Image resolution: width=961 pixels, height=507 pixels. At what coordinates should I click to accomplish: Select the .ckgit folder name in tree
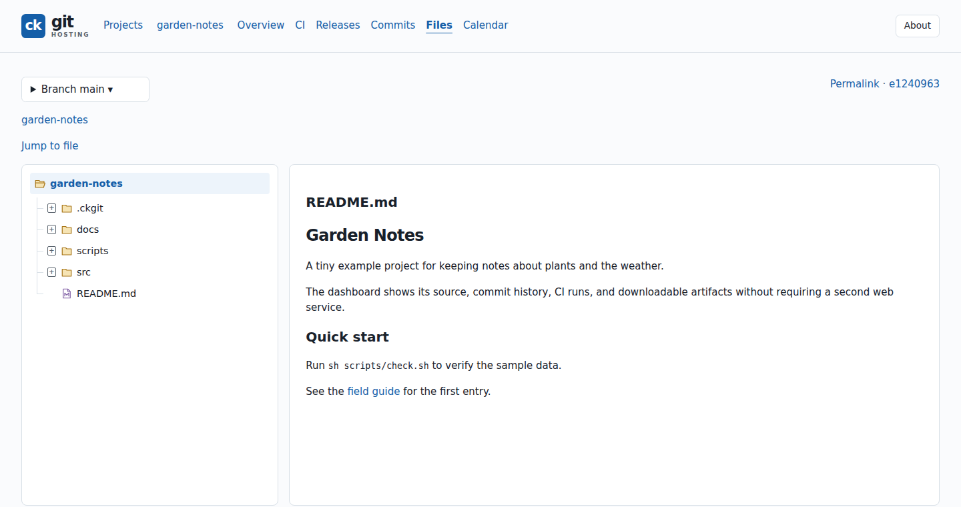(90, 208)
